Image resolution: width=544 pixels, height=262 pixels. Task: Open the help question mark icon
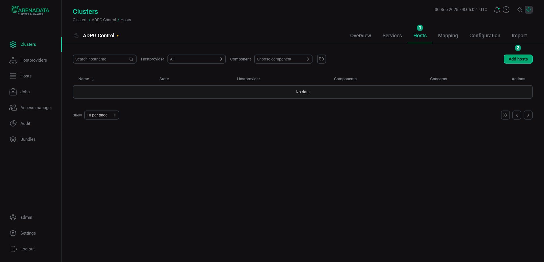coord(506,9)
